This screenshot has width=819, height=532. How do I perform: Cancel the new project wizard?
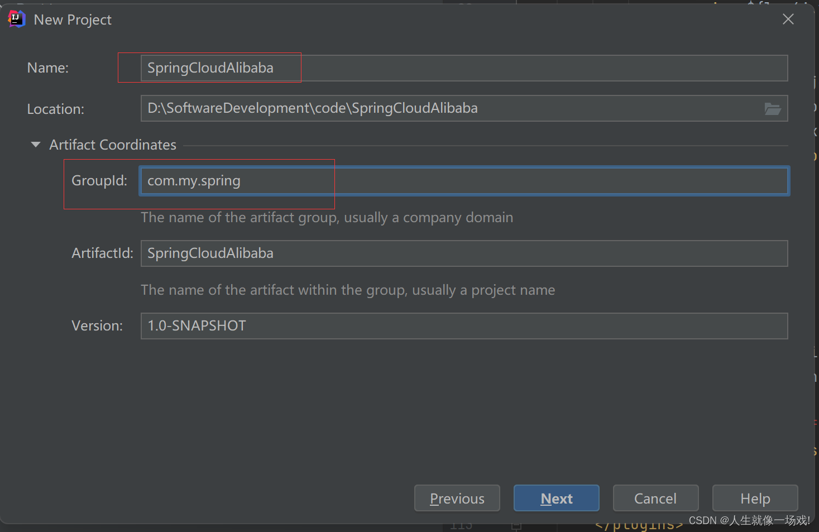pos(655,498)
